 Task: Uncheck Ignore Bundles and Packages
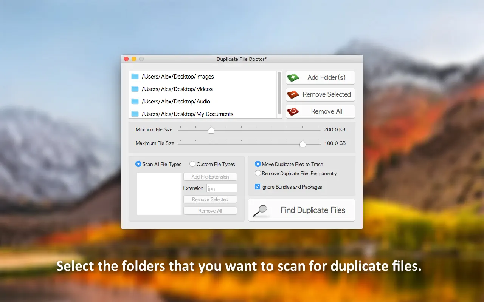(258, 187)
